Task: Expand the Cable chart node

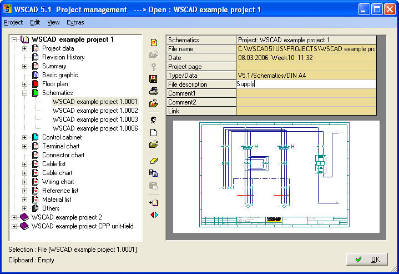Action: point(24,173)
